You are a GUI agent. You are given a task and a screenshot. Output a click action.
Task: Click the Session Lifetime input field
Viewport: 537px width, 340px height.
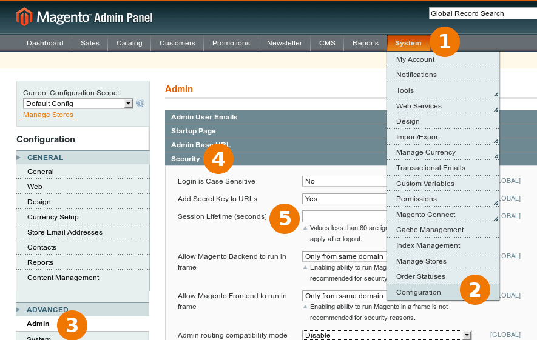345,216
